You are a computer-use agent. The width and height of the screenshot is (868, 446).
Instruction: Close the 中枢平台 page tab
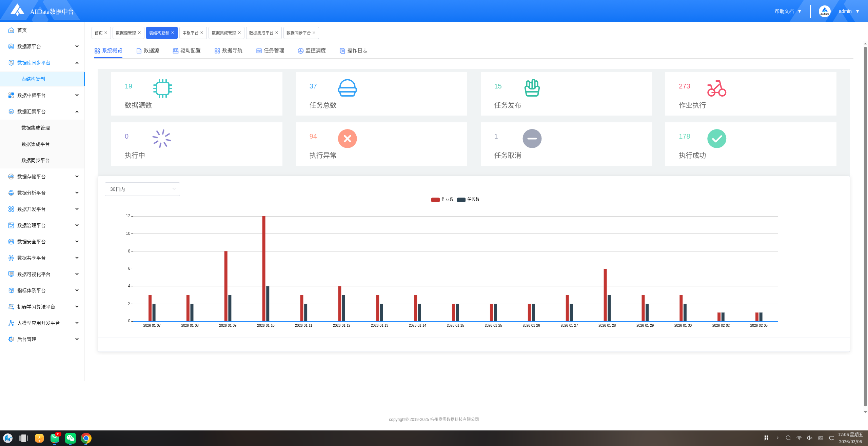[x=202, y=33]
